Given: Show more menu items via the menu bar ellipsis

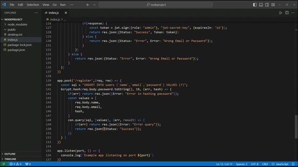Looking at the screenshot, I should (x=72, y=5).
